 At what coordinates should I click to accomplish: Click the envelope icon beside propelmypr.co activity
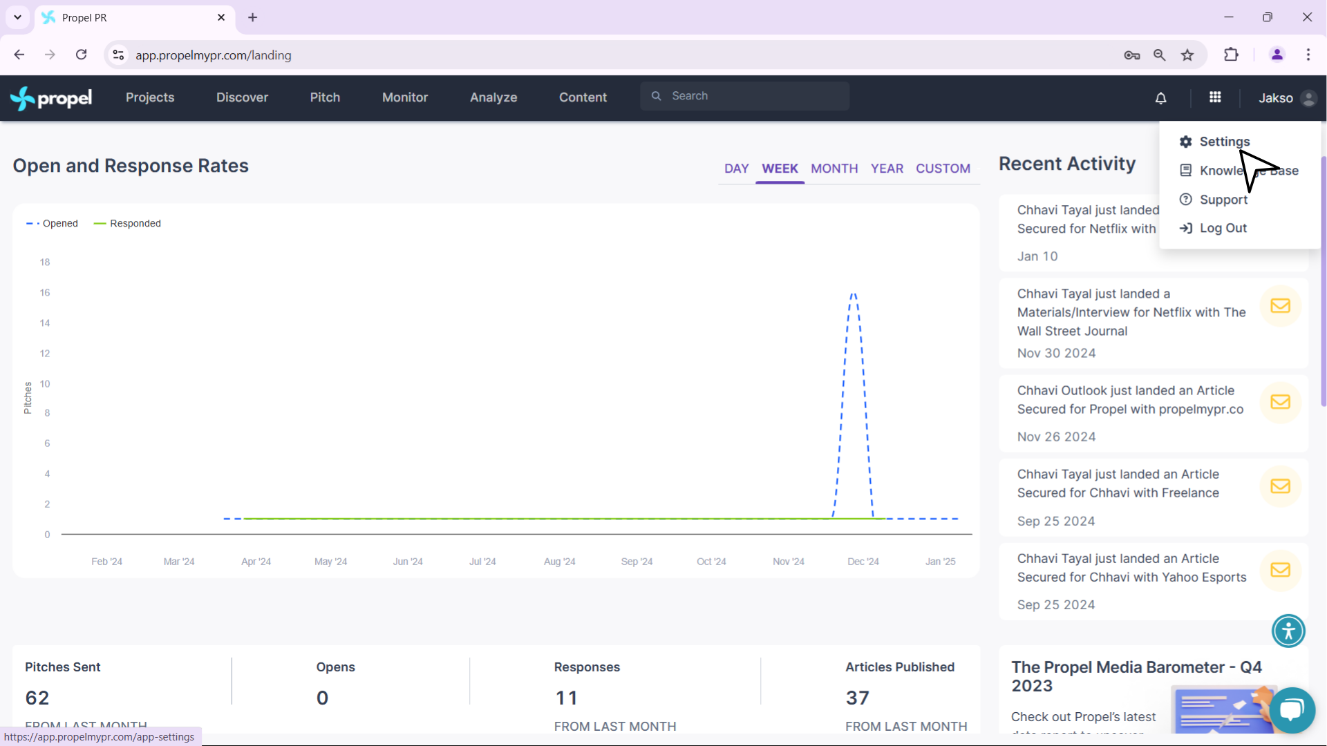tap(1281, 402)
